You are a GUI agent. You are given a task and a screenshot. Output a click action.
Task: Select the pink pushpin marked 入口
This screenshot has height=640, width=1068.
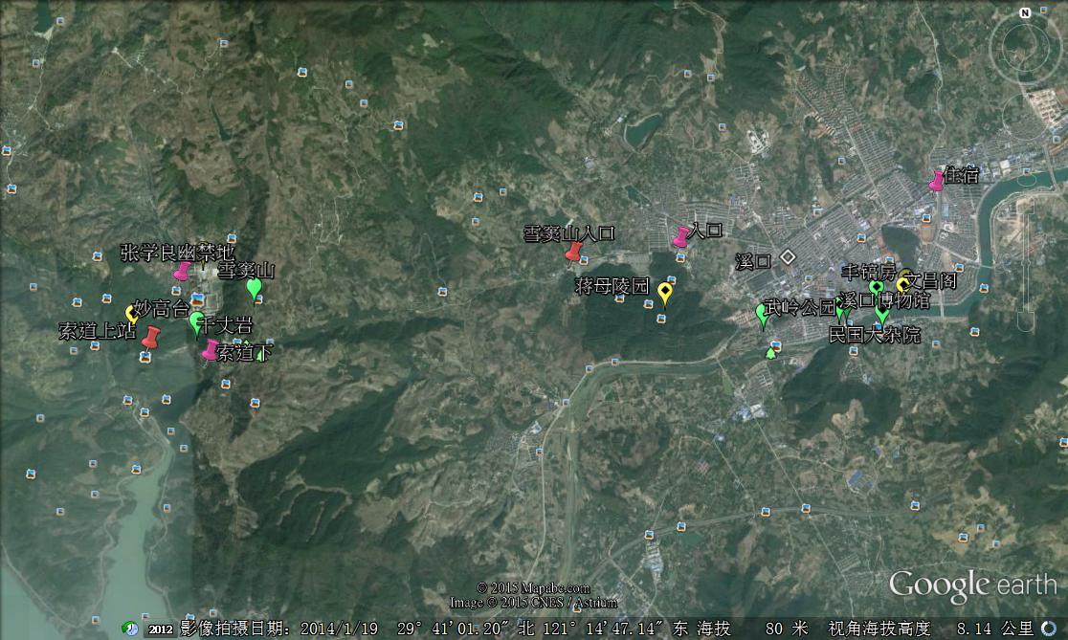(681, 237)
